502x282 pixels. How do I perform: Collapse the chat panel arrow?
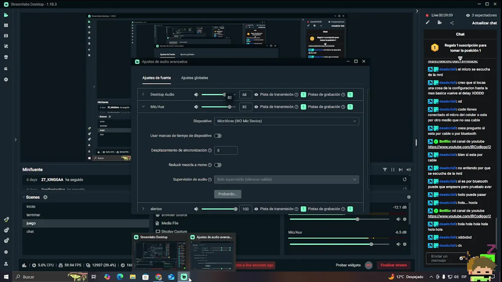[x=417, y=11]
